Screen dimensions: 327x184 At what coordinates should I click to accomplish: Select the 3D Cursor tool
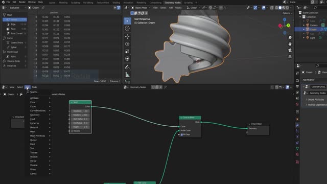pyautogui.click(x=127, y=28)
